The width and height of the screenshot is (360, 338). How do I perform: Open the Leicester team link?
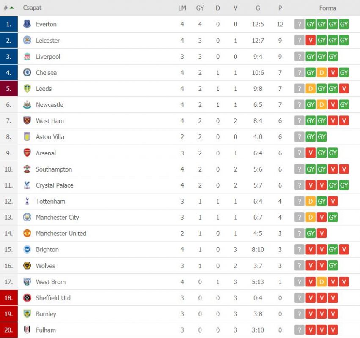coord(48,41)
